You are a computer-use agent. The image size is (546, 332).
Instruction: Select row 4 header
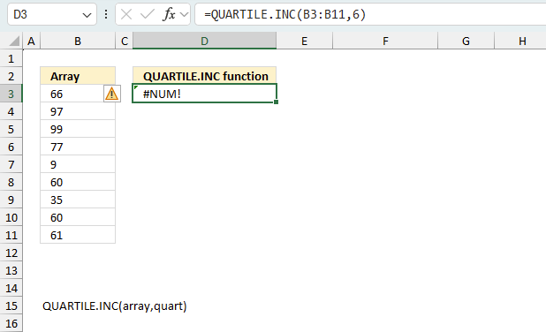coord(11,111)
